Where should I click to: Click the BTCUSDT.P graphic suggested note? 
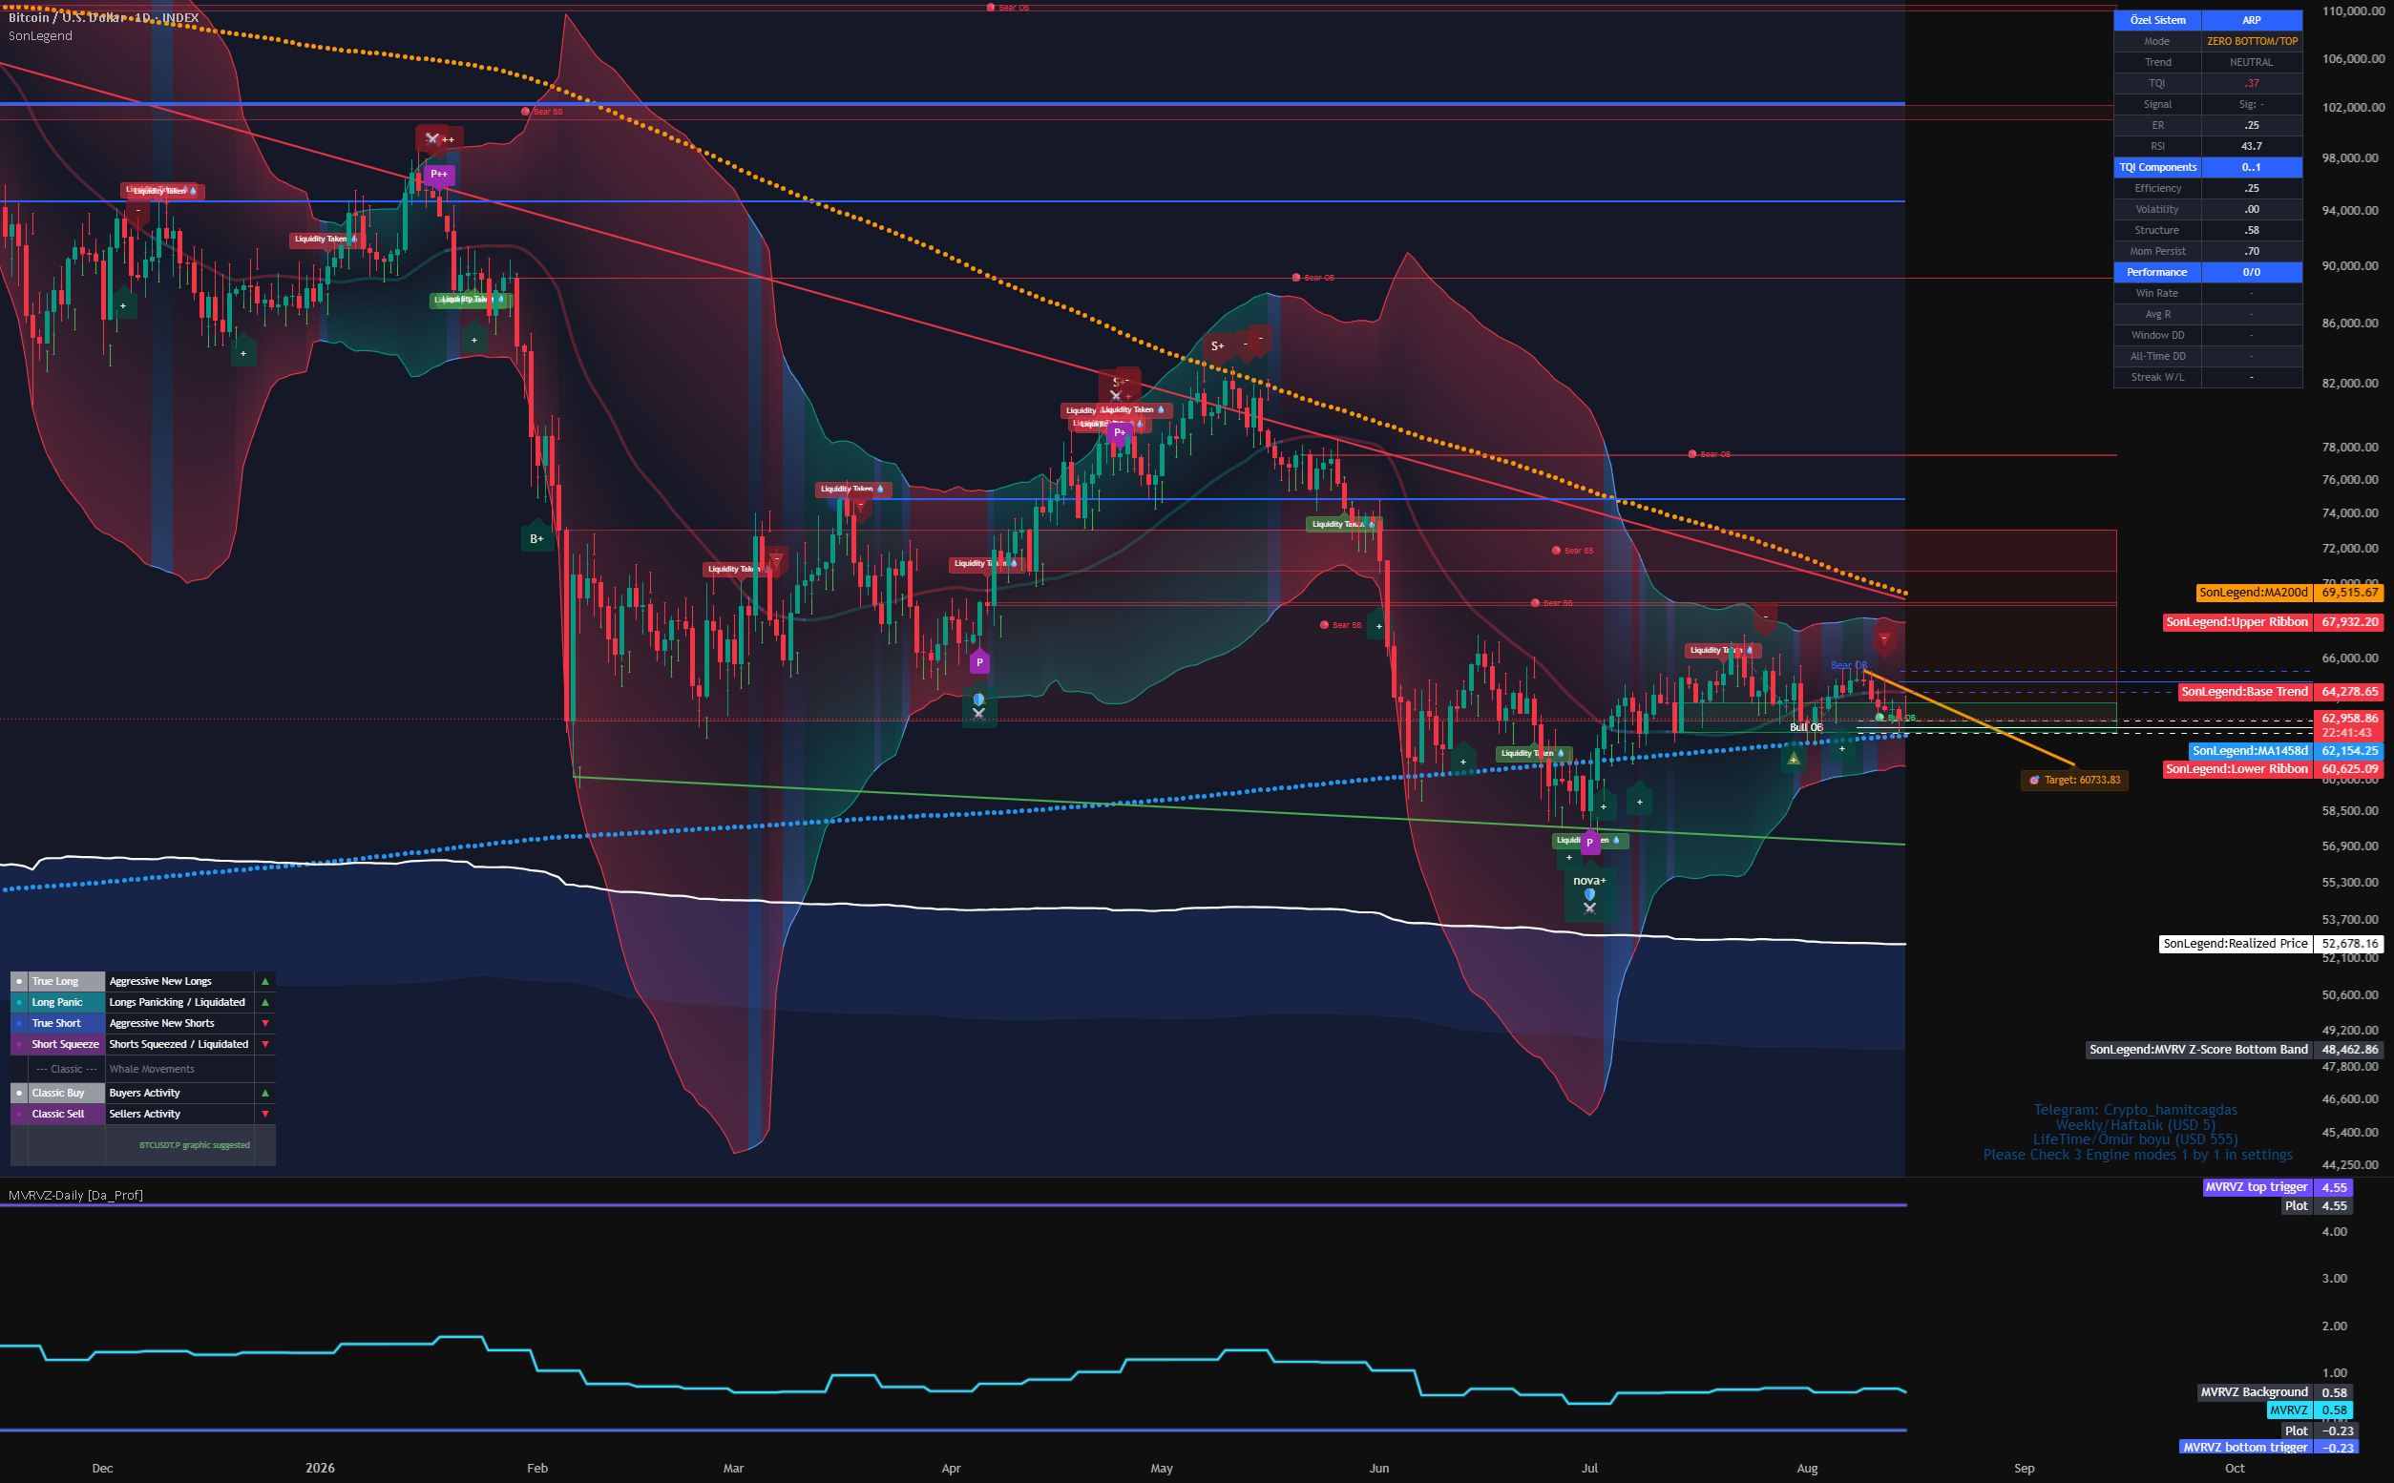[x=194, y=1145]
